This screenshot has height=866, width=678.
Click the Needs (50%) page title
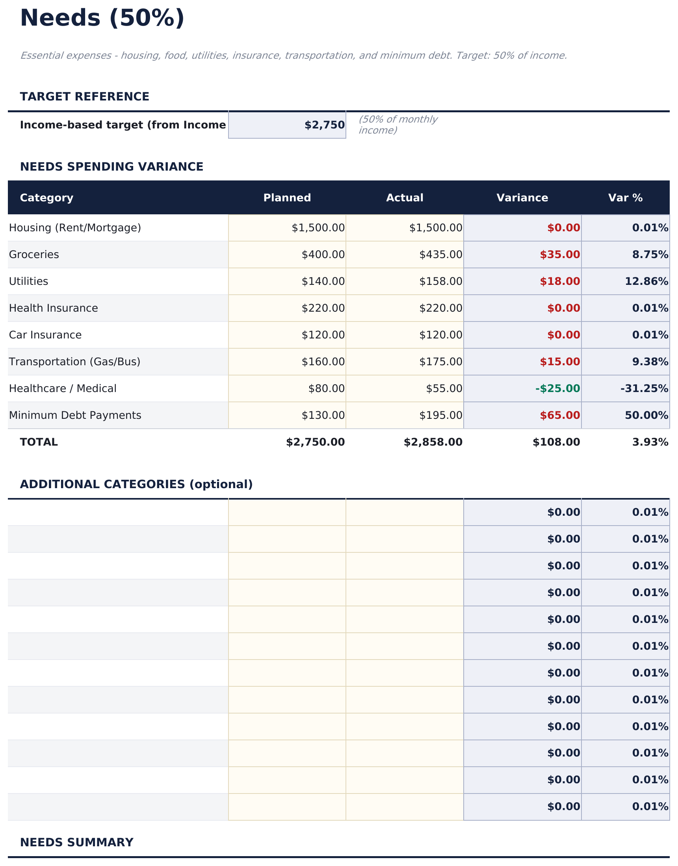point(102,18)
